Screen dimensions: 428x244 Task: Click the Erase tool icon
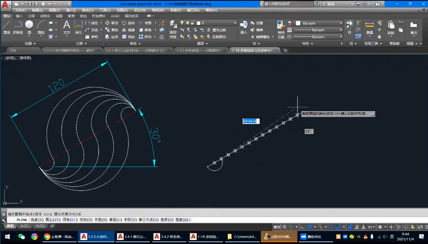click(162, 23)
